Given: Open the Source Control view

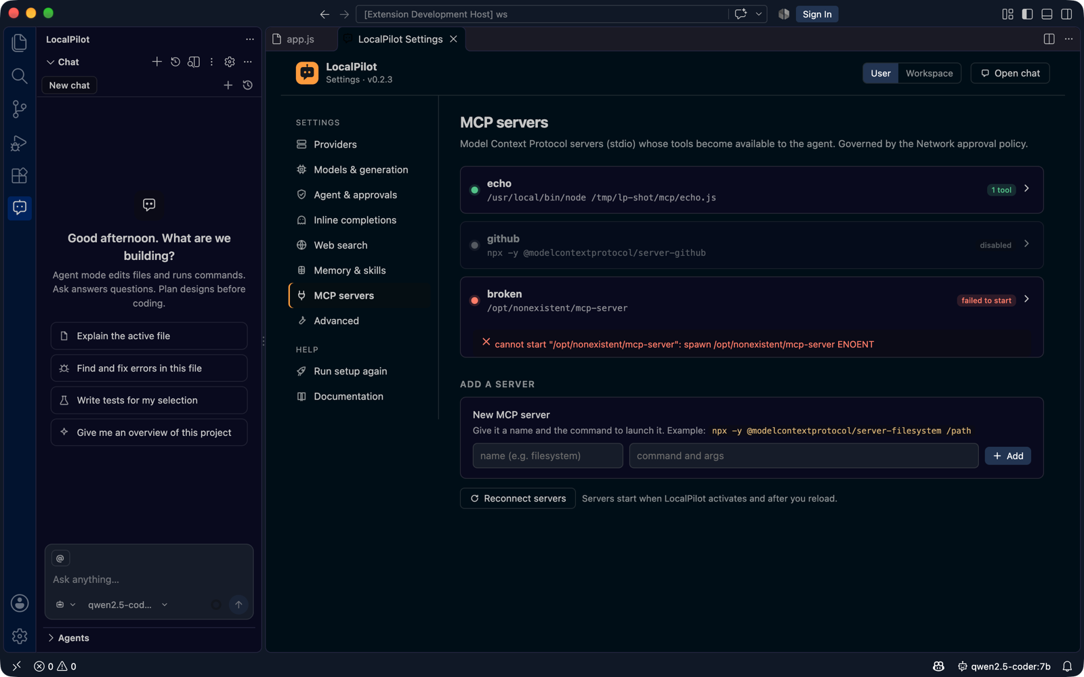Looking at the screenshot, I should point(20,109).
